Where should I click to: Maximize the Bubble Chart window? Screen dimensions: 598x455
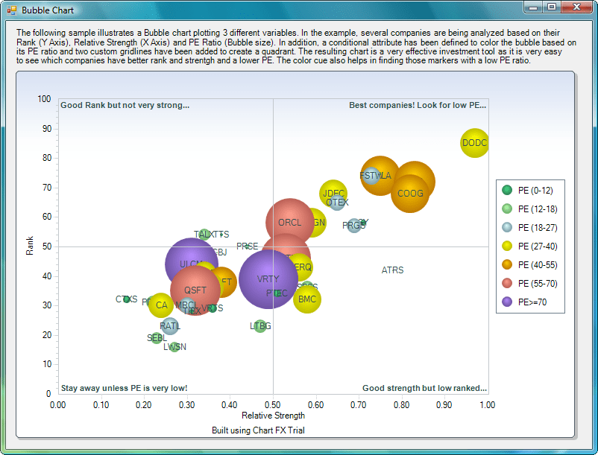[x=553, y=7]
